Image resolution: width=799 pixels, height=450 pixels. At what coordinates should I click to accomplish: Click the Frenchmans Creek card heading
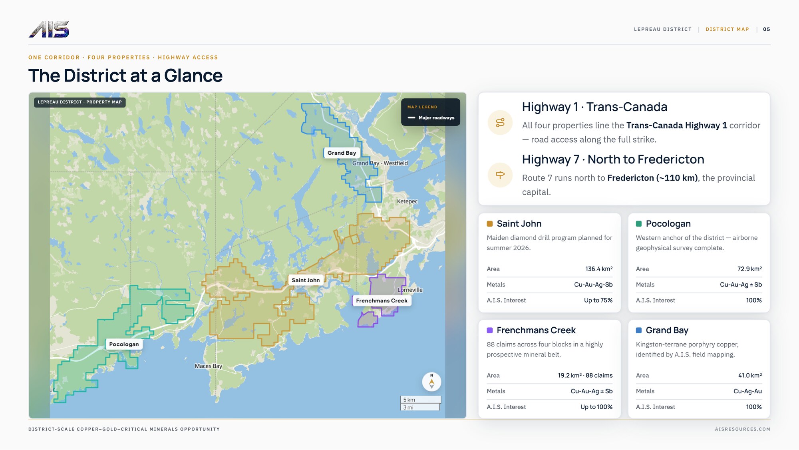pos(536,331)
